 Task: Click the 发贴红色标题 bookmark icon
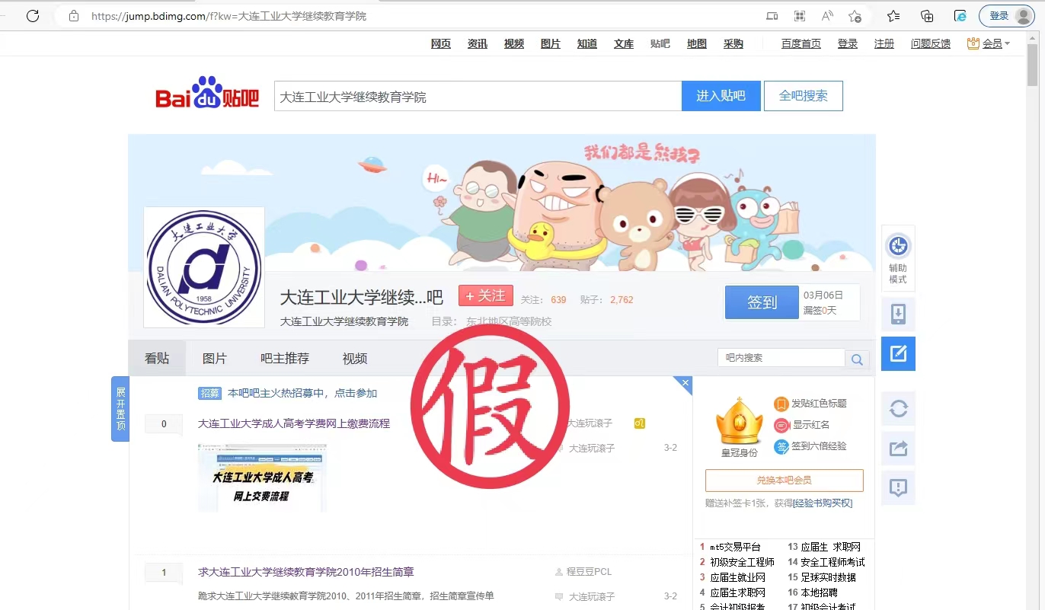click(x=781, y=404)
